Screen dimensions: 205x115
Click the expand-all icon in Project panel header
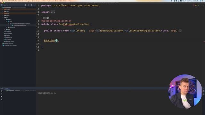tap(25, 5)
